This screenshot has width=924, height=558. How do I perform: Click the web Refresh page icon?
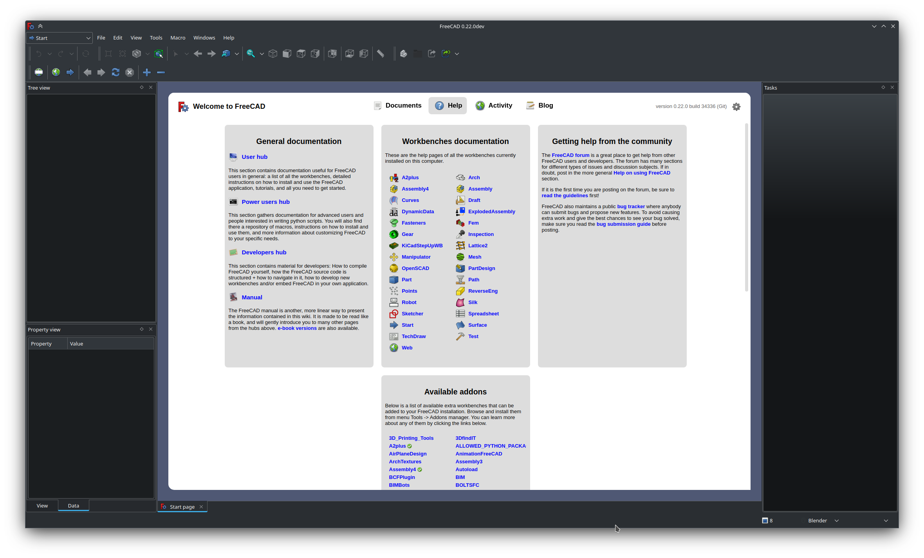(115, 72)
